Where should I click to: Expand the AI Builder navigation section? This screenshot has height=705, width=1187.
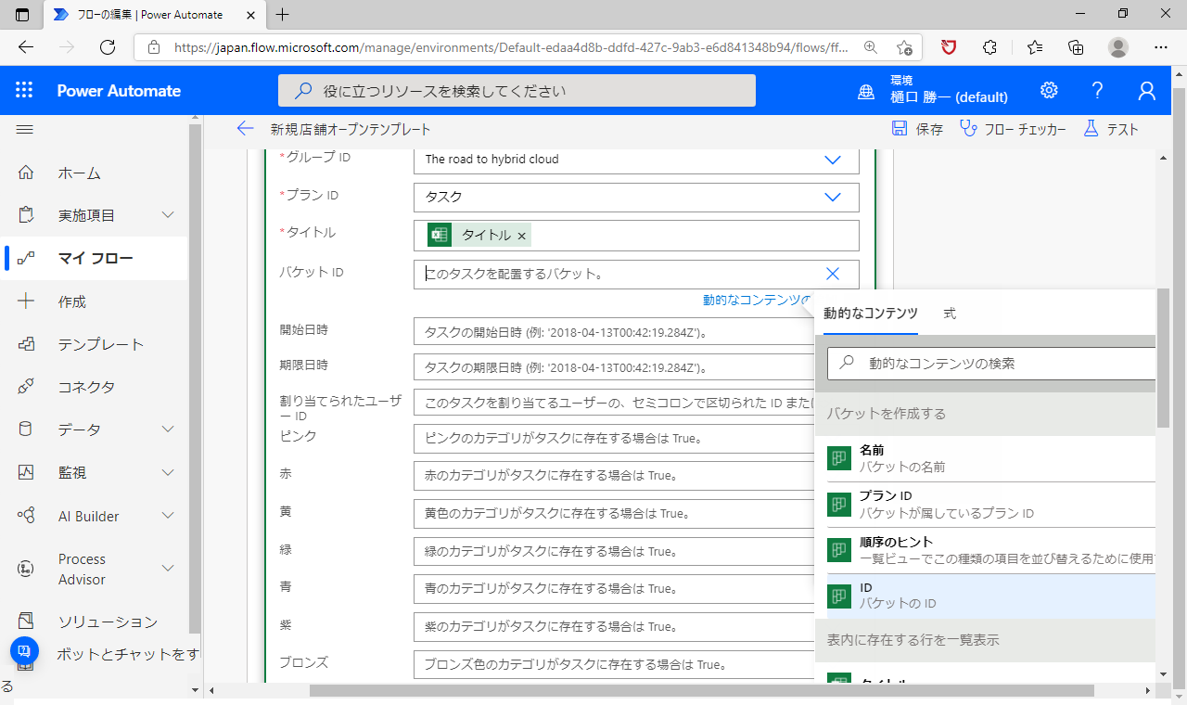coord(168,516)
